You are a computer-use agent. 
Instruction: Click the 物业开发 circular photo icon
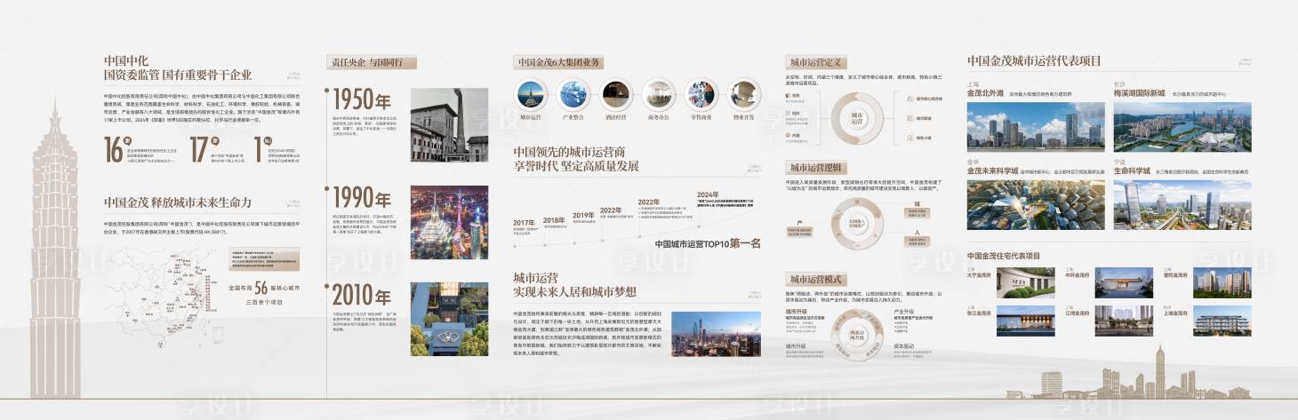click(x=743, y=94)
